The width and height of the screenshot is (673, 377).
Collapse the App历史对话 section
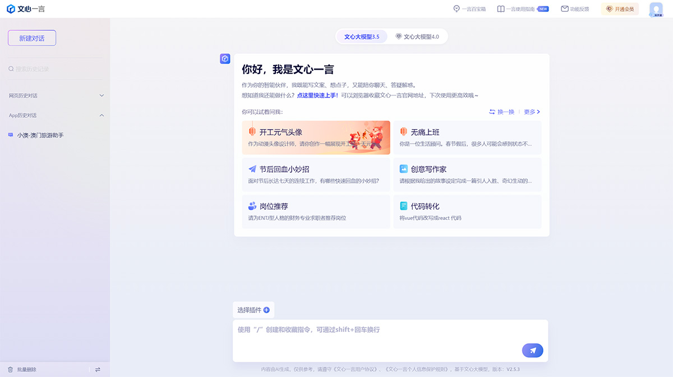[102, 115]
